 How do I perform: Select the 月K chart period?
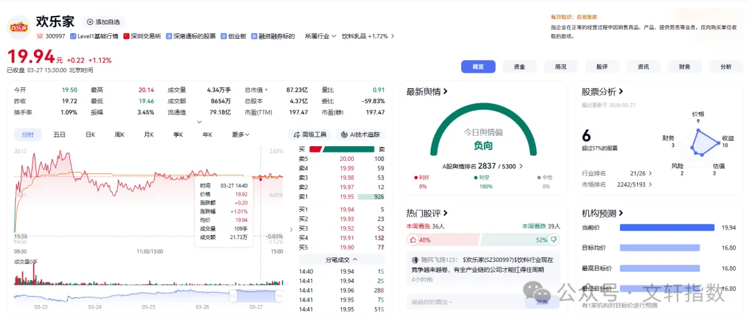148,134
